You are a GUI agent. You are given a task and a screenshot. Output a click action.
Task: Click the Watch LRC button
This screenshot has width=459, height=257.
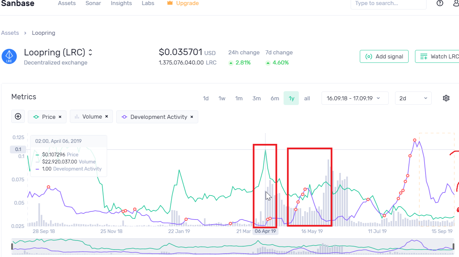(437, 56)
